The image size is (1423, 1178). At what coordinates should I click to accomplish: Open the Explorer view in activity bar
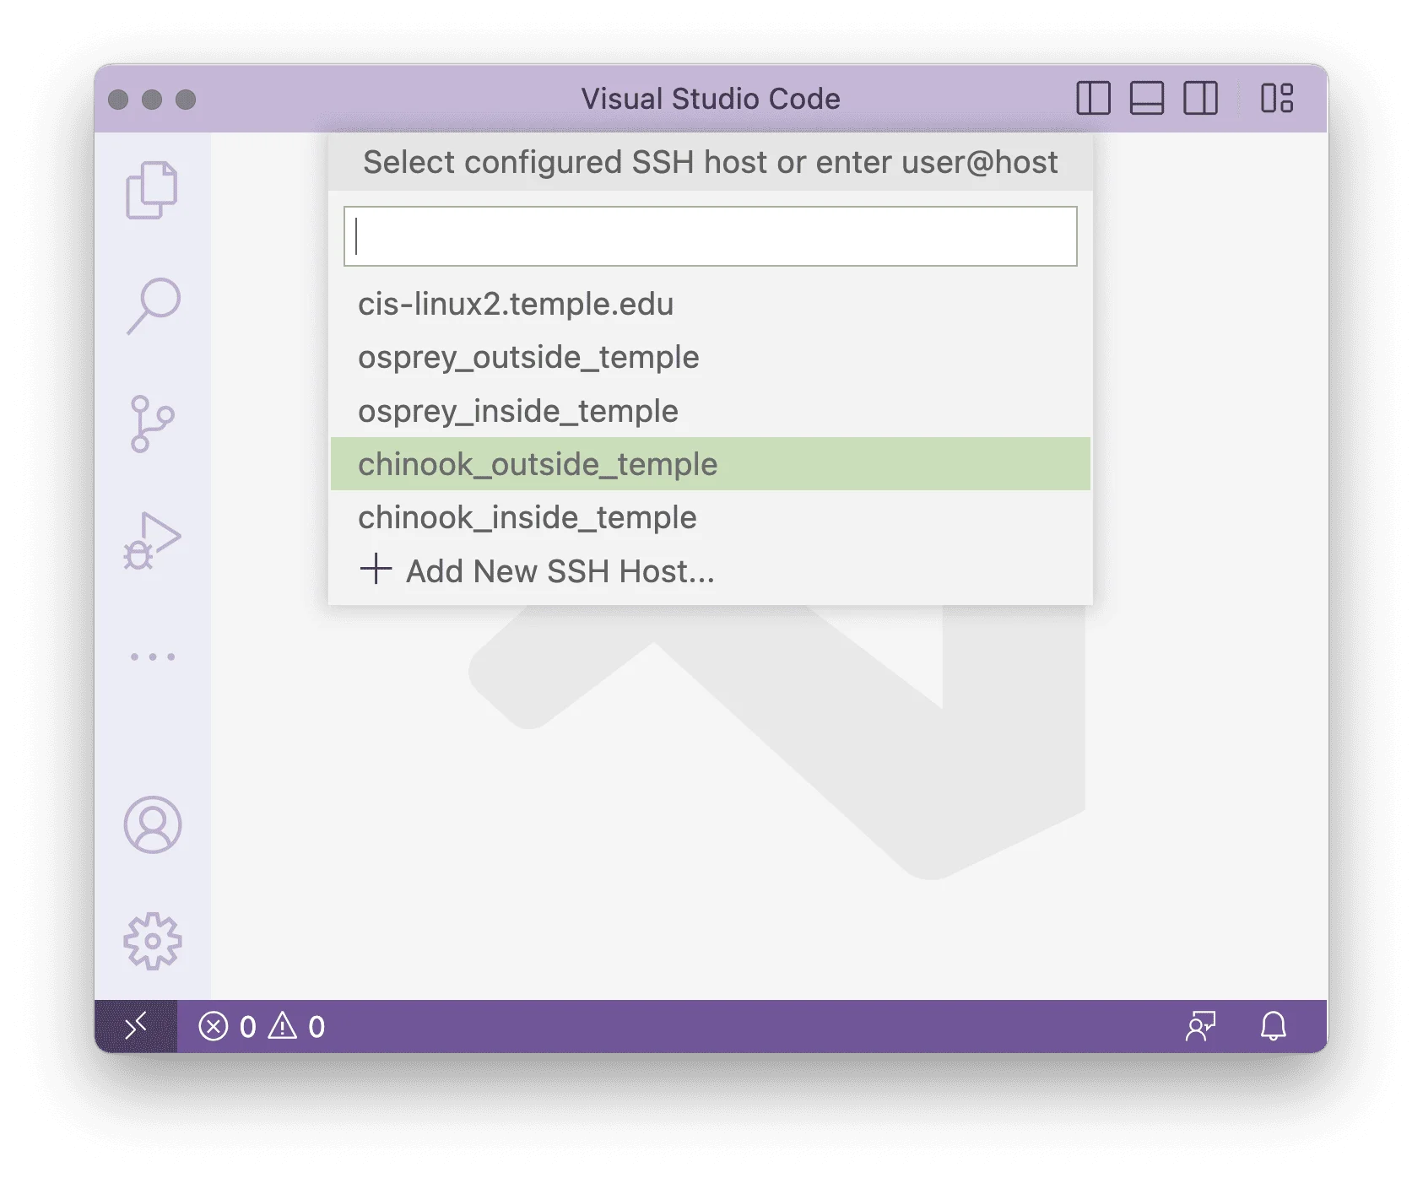(152, 190)
